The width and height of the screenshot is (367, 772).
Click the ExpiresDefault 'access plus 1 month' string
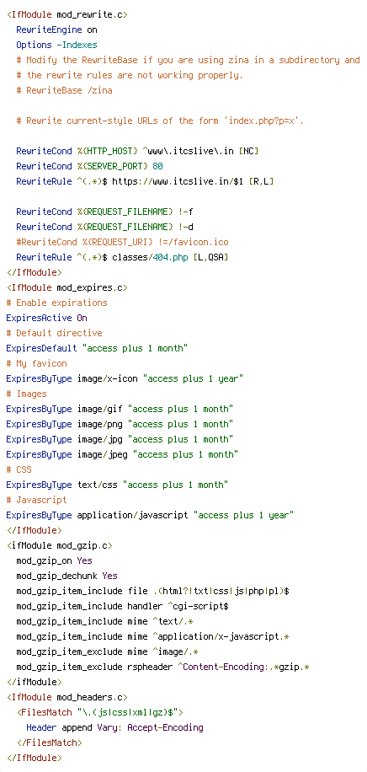(x=136, y=349)
